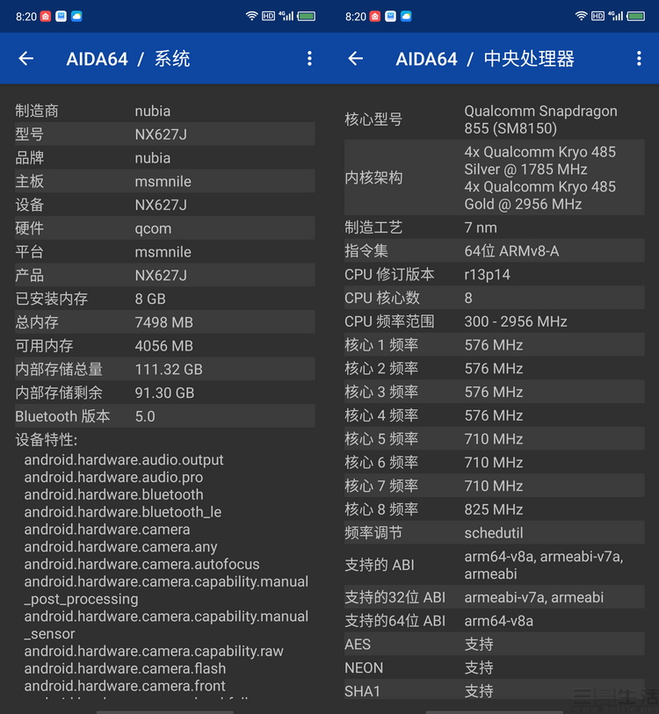Select the 硬件 qcom row

[x=165, y=228]
